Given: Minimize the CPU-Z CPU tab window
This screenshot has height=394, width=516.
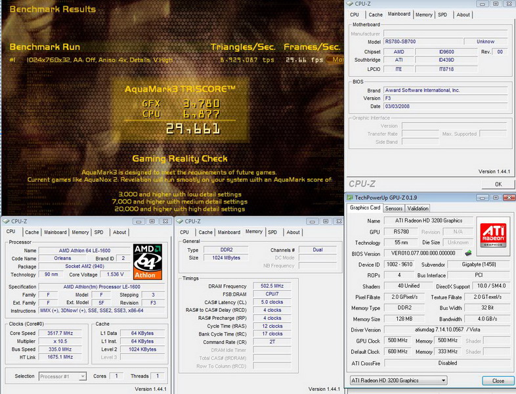Looking at the screenshot, I should point(139,221).
